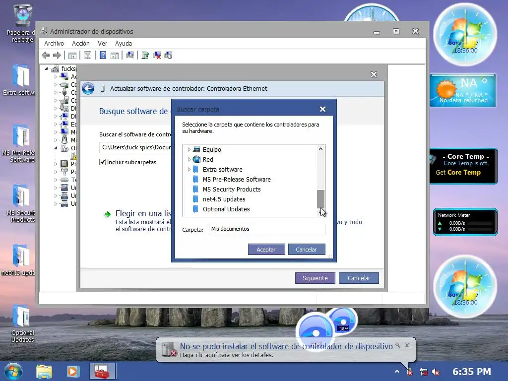This screenshot has width=508, height=381.
Task: Click the taskbar clock showing 6:35 PM
Action: pos(471,372)
